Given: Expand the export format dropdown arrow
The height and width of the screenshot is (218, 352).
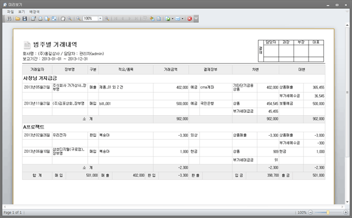Looking at the screenshot, I should (172, 19).
